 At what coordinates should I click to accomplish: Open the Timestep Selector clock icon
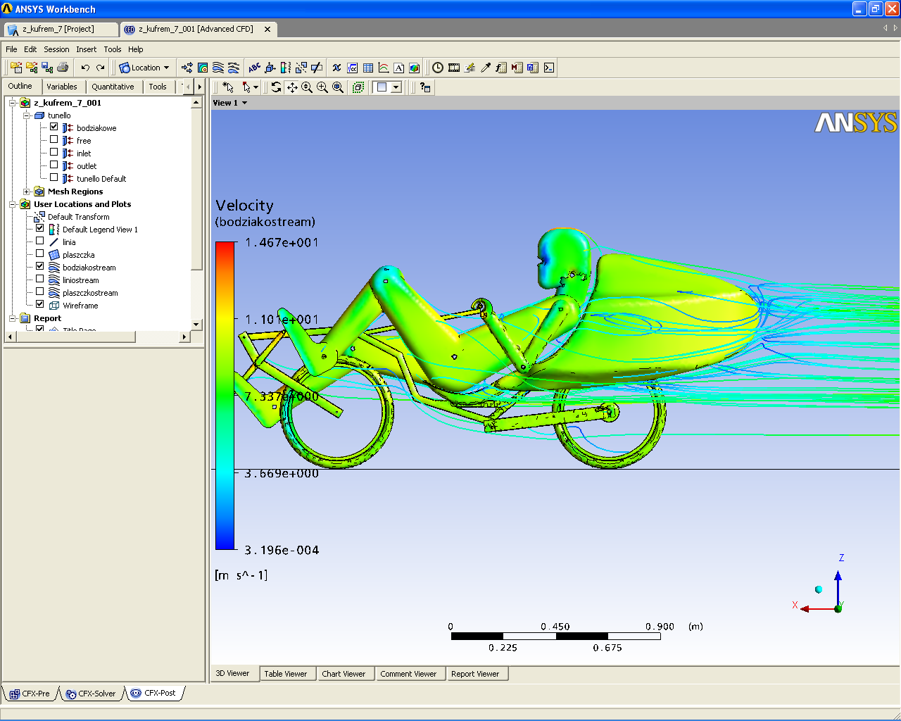tap(438, 68)
